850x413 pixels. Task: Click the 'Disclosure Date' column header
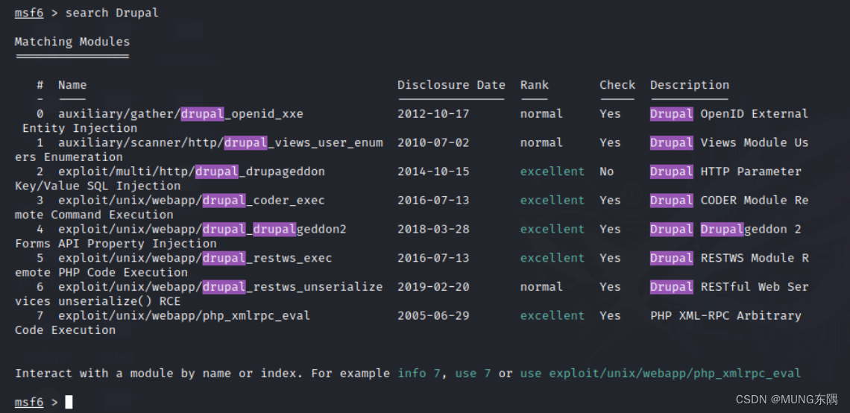click(451, 84)
